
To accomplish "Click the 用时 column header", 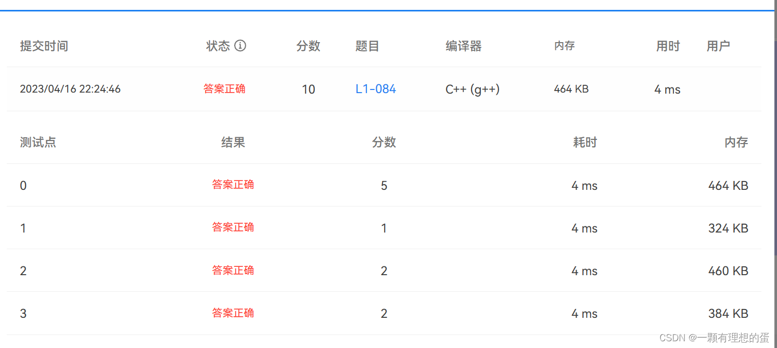I will (x=668, y=46).
